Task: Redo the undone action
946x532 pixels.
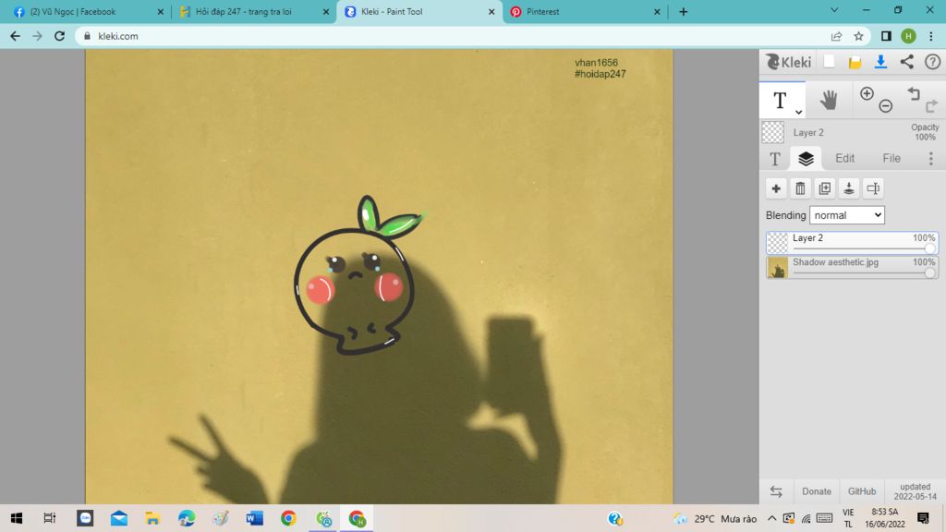Action: pos(931,106)
